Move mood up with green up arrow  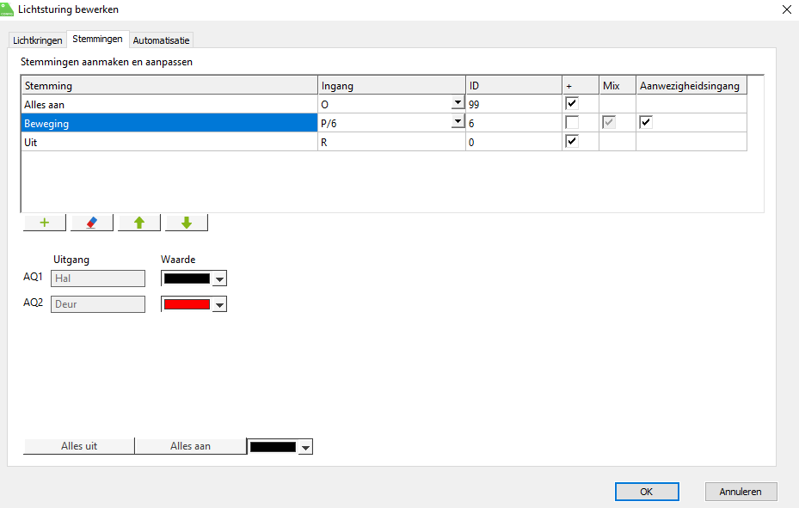(x=139, y=223)
